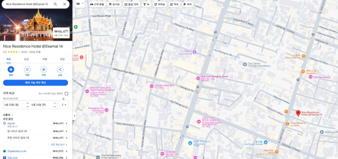Click the 바 bar filter chip
338x159 pixels.
pos(146,4)
